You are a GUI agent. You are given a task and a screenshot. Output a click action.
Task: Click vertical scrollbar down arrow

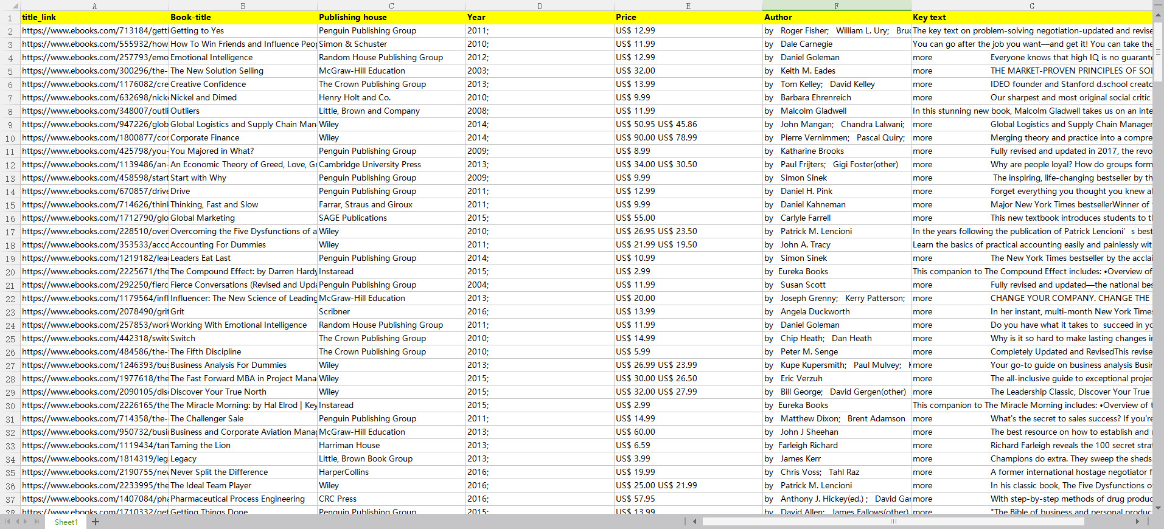coord(1159,508)
